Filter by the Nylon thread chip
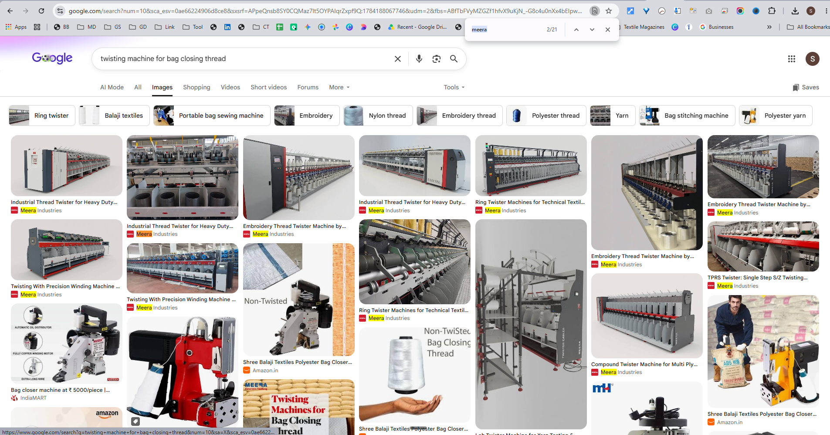The width and height of the screenshot is (830, 435). click(x=378, y=116)
